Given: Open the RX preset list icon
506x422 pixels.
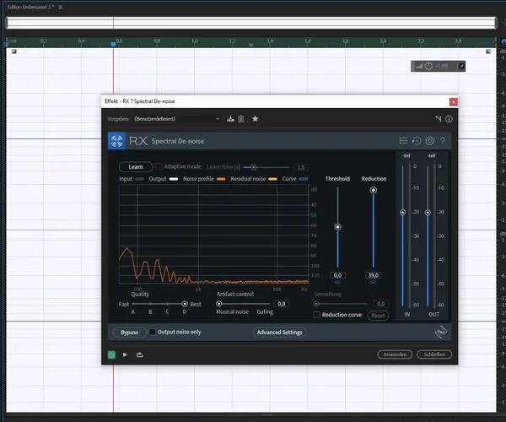Looking at the screenshot, I should click(x=403, y=141).
